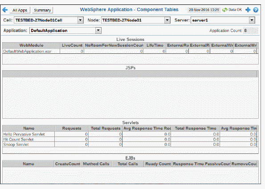Sort Servlets by Total Response Time column
The width and height of the screenshot is (265, 189).
point(196,129)
